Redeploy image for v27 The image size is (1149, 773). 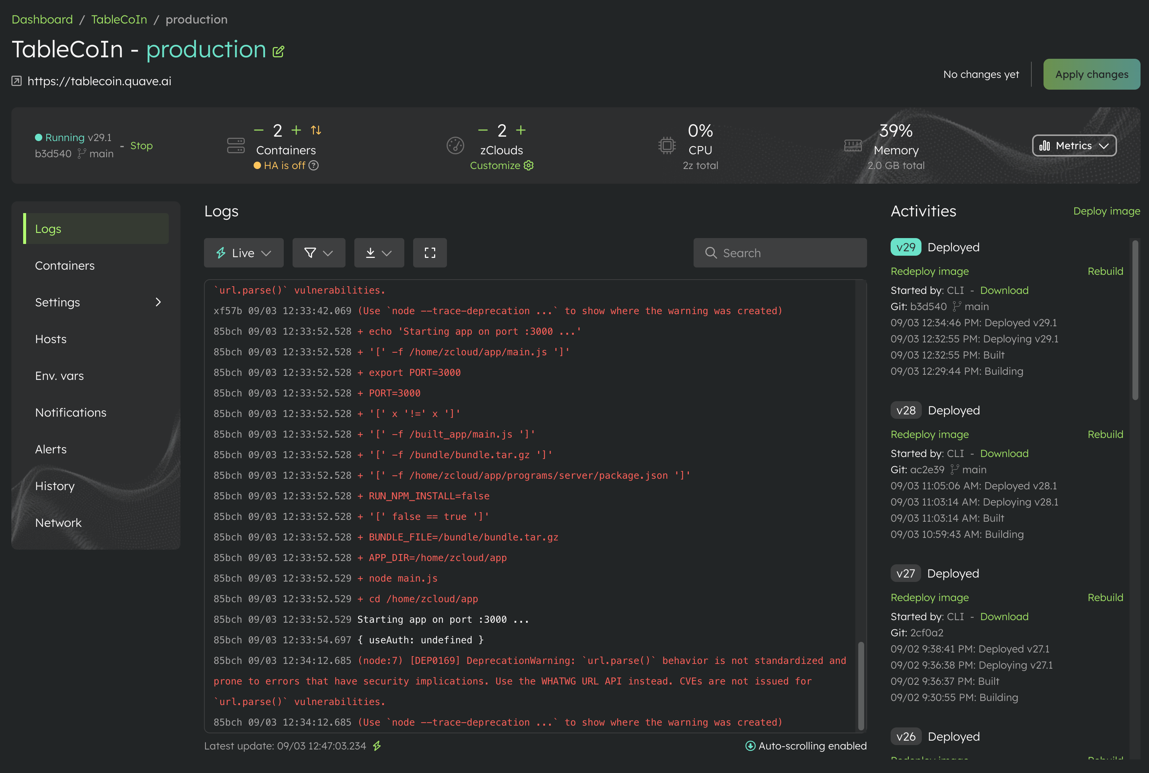929,597
